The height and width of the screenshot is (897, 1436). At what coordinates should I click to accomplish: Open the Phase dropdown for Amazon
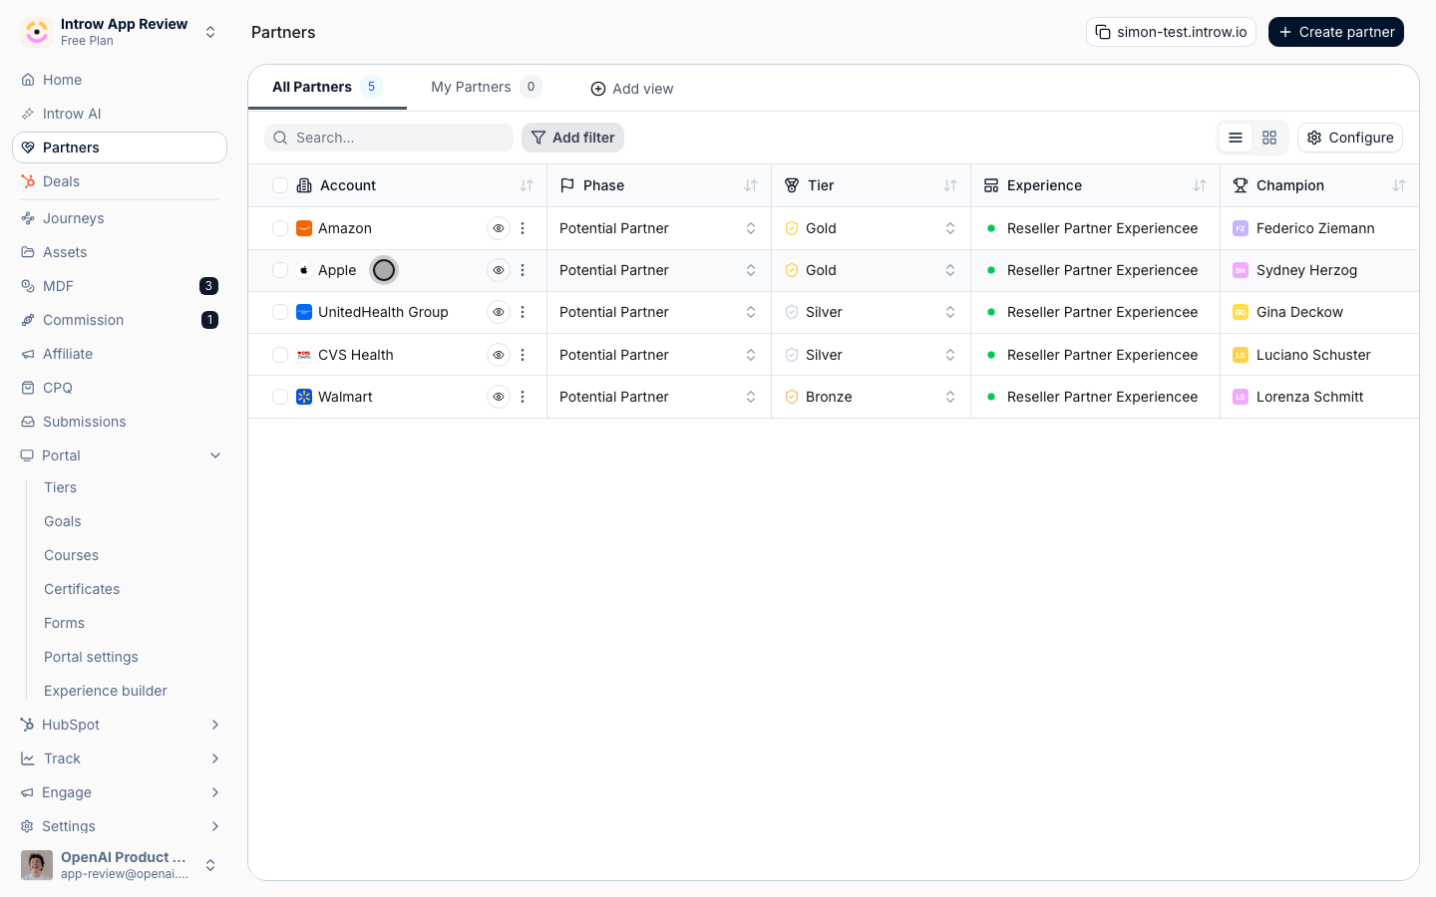(x=659, y=228)
